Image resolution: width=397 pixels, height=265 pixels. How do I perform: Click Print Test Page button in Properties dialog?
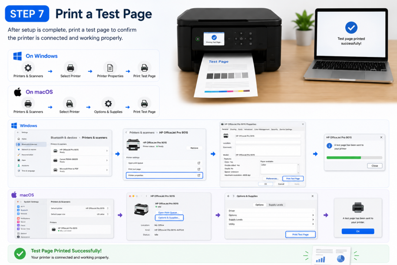293,179
